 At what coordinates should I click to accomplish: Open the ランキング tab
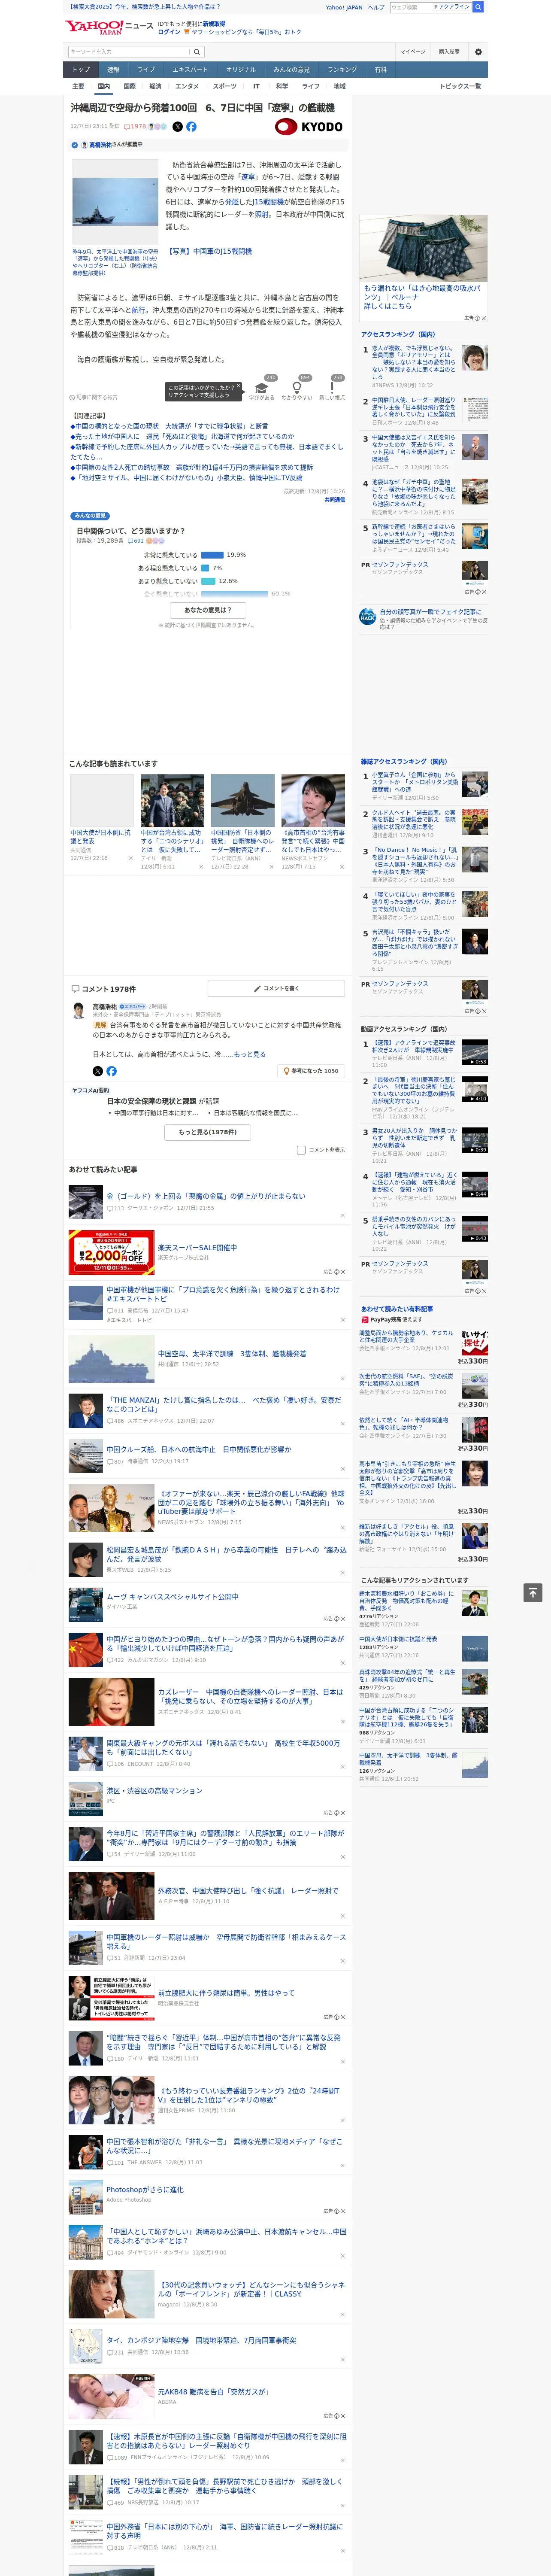(342, 70)
